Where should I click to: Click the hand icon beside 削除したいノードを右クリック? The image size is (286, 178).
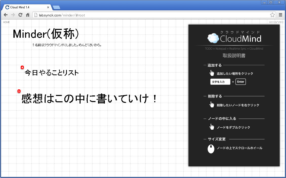212,105
